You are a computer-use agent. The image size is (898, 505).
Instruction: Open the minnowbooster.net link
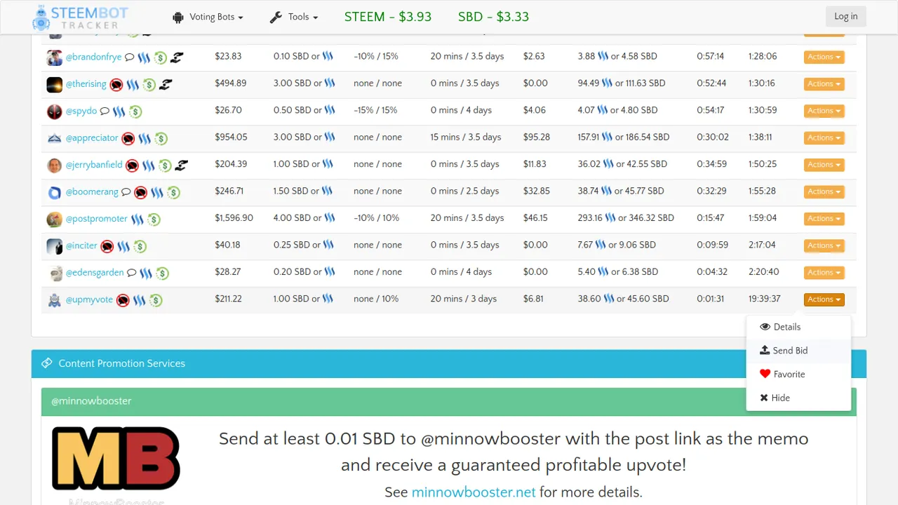click(474, 492)
